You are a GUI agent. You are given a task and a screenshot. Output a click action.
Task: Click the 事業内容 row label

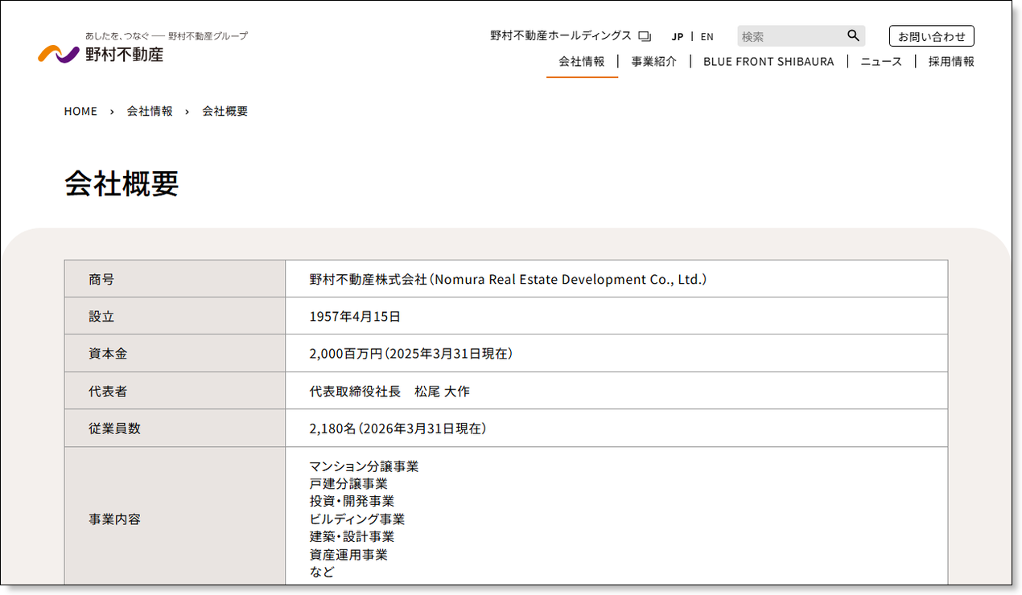[114, 519]
